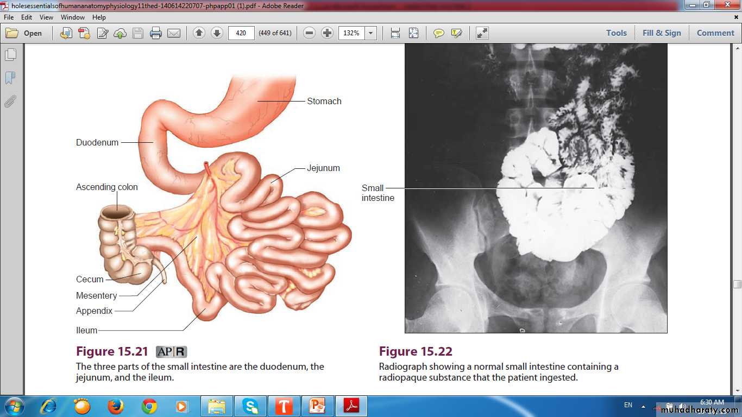Image resolution: width=742 pixels, height=417 pixels.
Task: Go to next page with down arrow
Action: [217, 33]
